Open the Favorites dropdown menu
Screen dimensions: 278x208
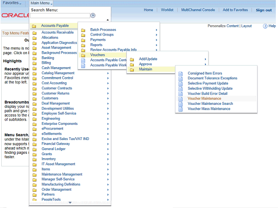tap(12, 3)
